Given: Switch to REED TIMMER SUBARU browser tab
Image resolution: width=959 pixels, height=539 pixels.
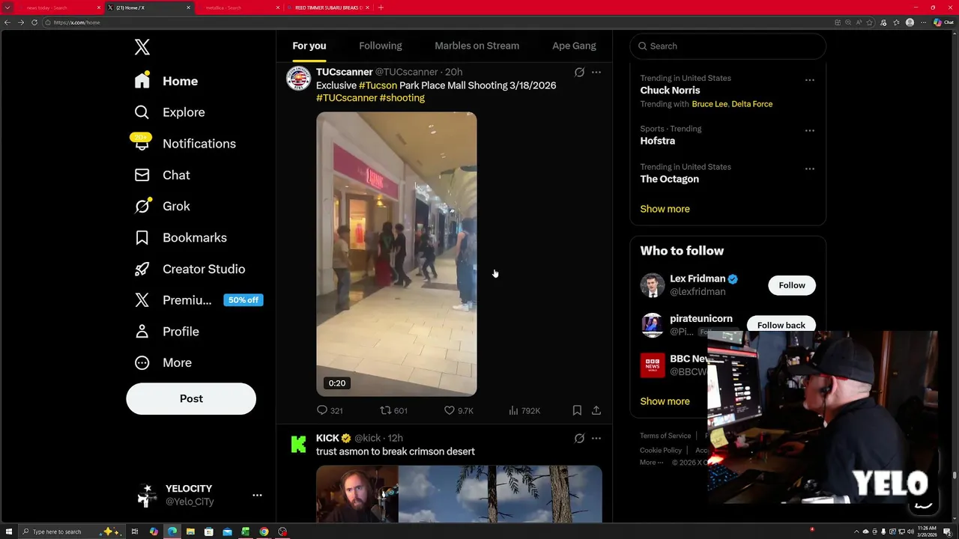Looking at the screenshot, I should (x=328, y=7).
